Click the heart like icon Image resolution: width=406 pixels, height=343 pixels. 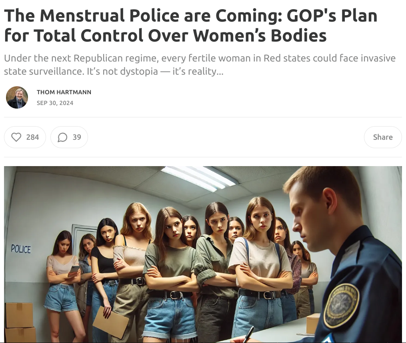16,137
